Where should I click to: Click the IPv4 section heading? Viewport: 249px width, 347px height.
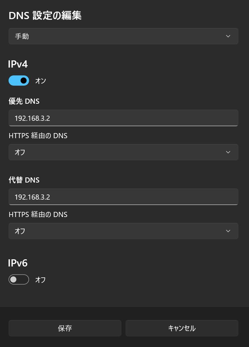(x=18, y=64)
